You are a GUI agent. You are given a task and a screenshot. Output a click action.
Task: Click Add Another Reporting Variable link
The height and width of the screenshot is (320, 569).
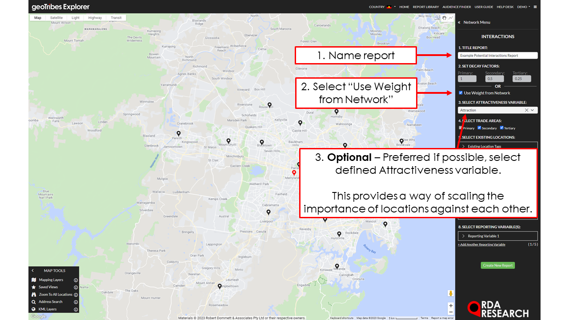point(481,244)
